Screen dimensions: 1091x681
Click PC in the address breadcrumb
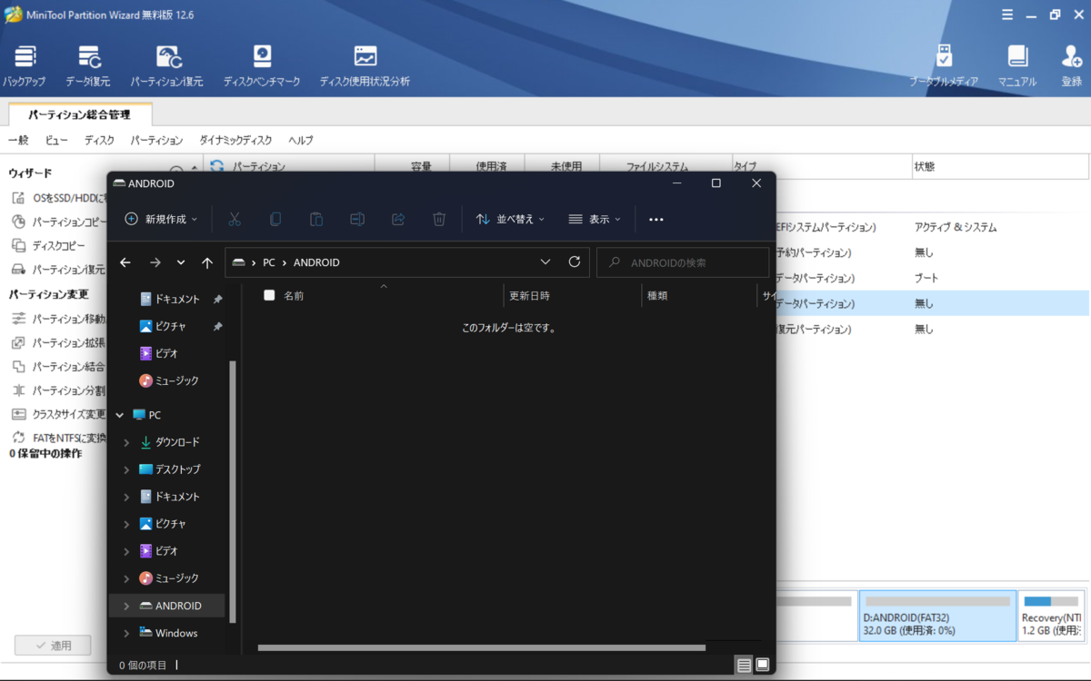269,262
